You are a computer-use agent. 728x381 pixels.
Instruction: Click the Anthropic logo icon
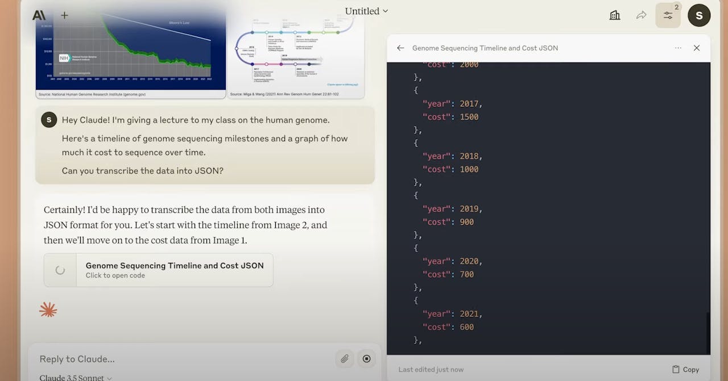(39, 15)
